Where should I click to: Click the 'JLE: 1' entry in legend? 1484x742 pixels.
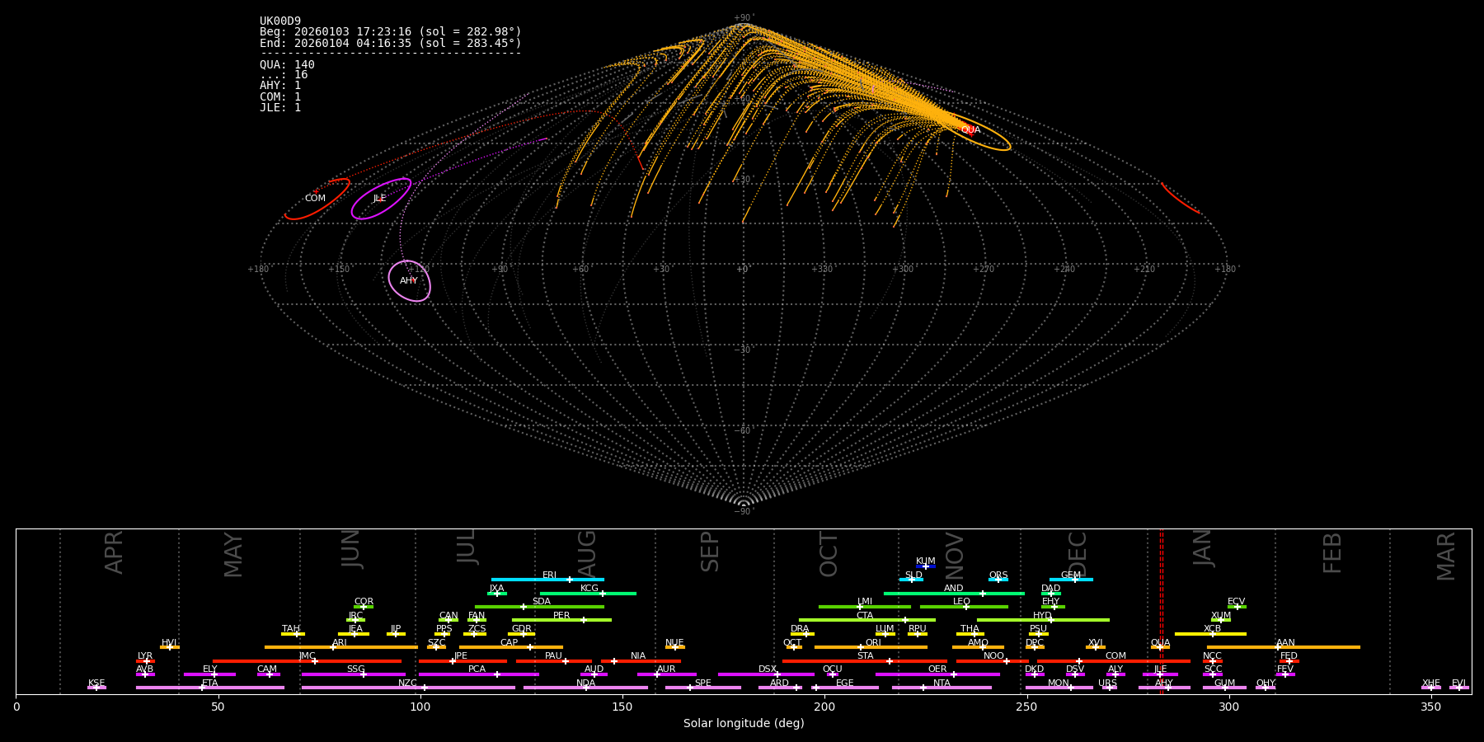coord(280,108)
